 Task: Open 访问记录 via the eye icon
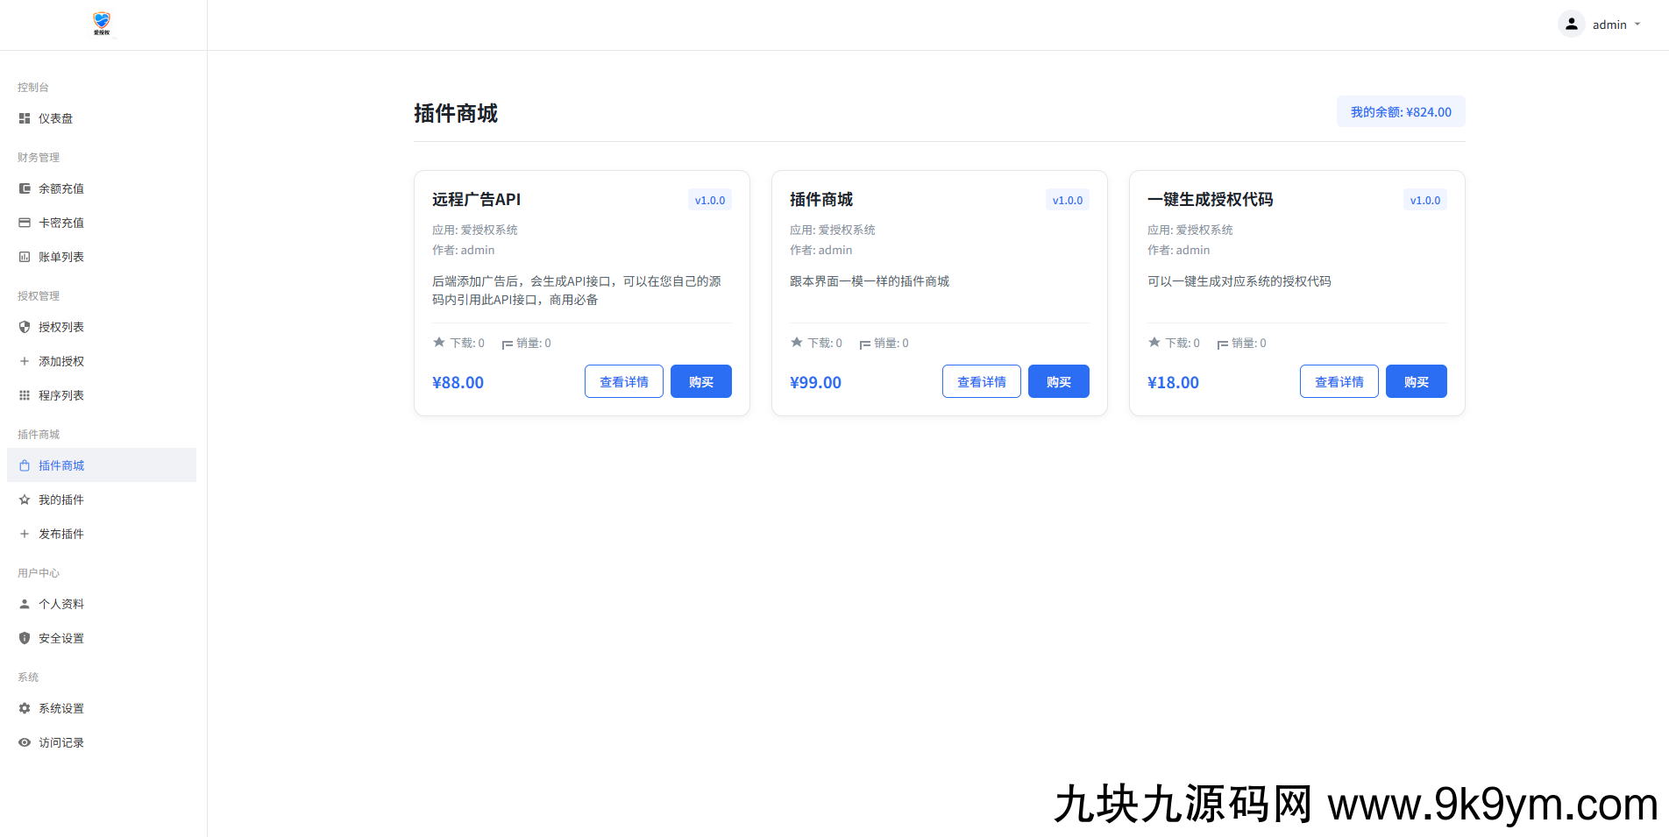point(24,741)
